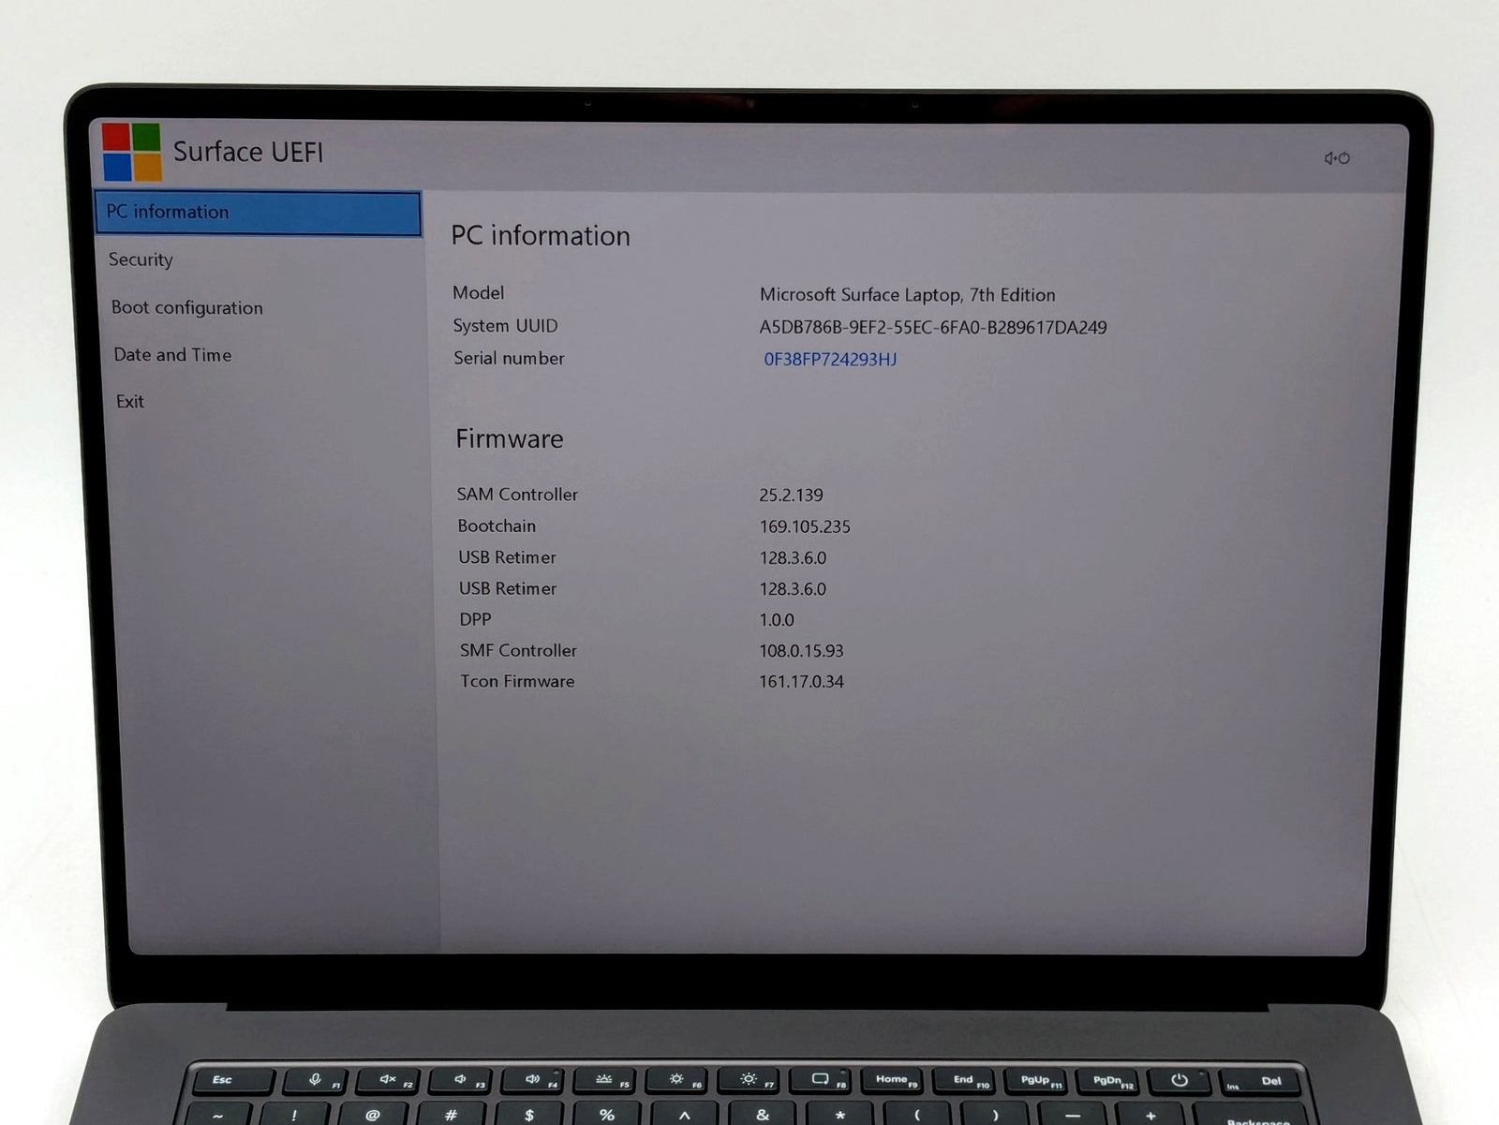The height and width of the screenshot is (1125, 1499).
Task: Click the Surface UEFI title text
Action: coord(248,152)
